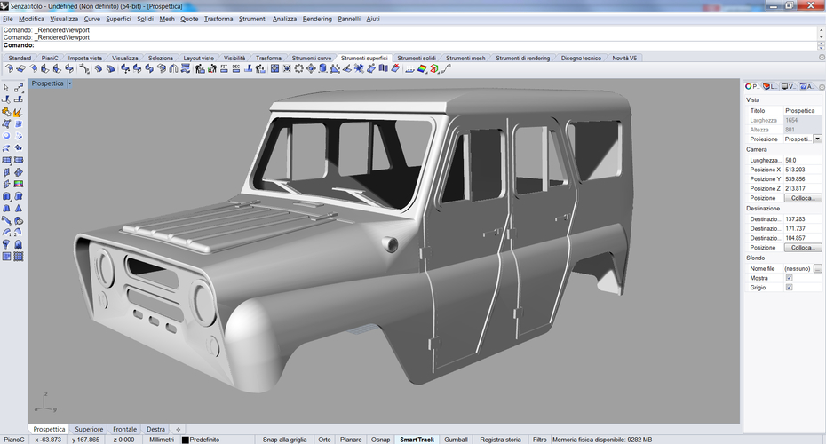Click the Nome file browse ellipsis button
The image size is (826, 444).
pyautogui.click(x=818, y=268)
